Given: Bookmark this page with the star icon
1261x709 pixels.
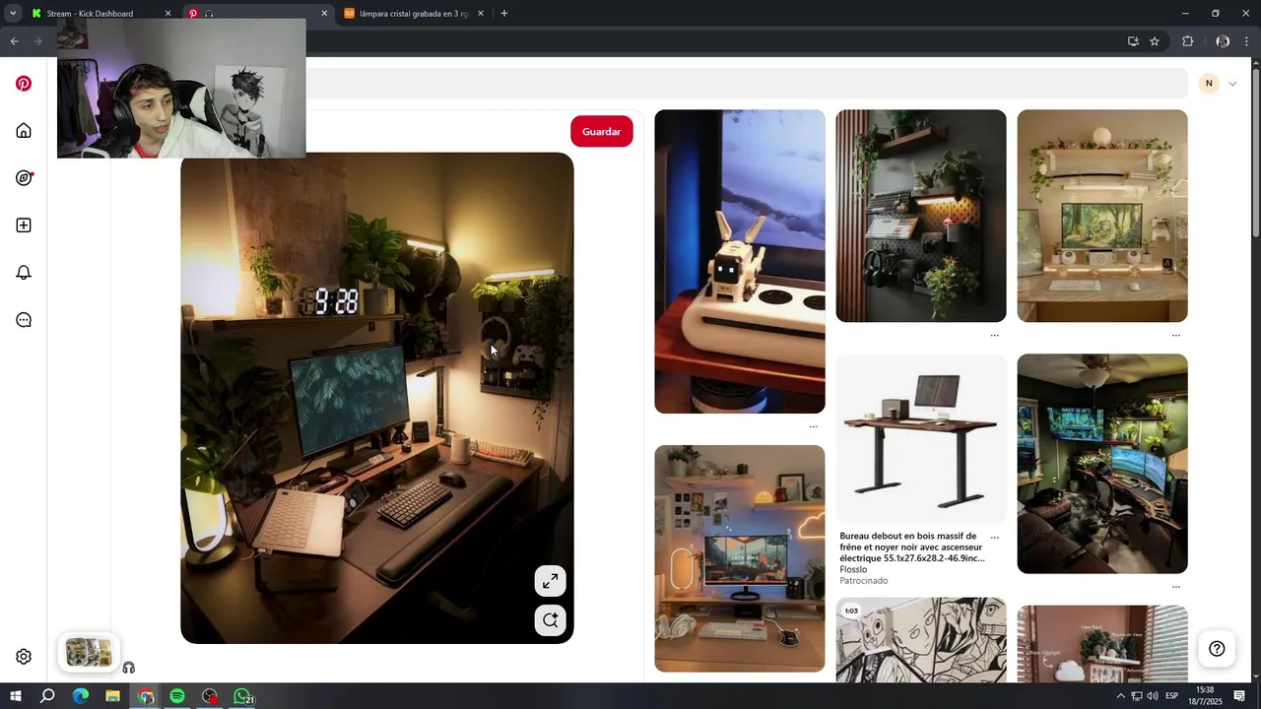Looking at the screenshot, I should (x=1155, y=41).
